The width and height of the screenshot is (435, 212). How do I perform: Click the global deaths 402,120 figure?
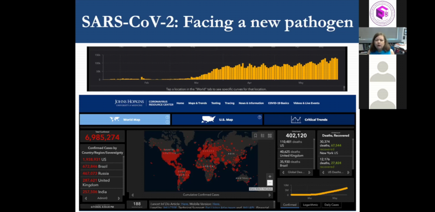[296, 135]
